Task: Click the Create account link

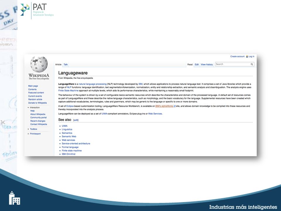Action: (x=237, y=56)
